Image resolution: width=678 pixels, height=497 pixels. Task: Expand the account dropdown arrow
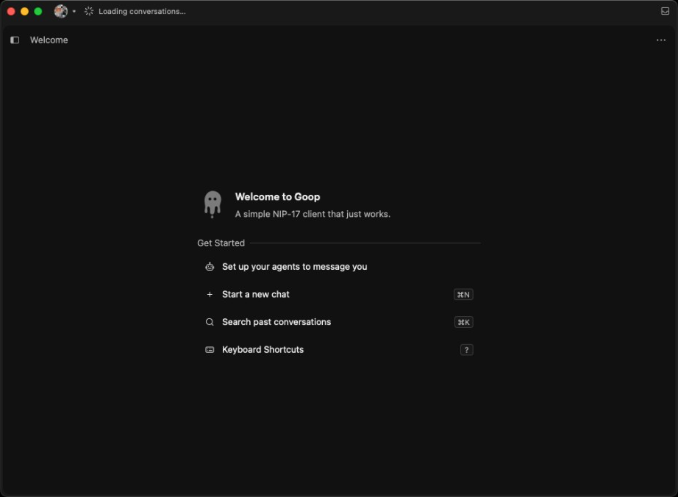coord(74,11)
